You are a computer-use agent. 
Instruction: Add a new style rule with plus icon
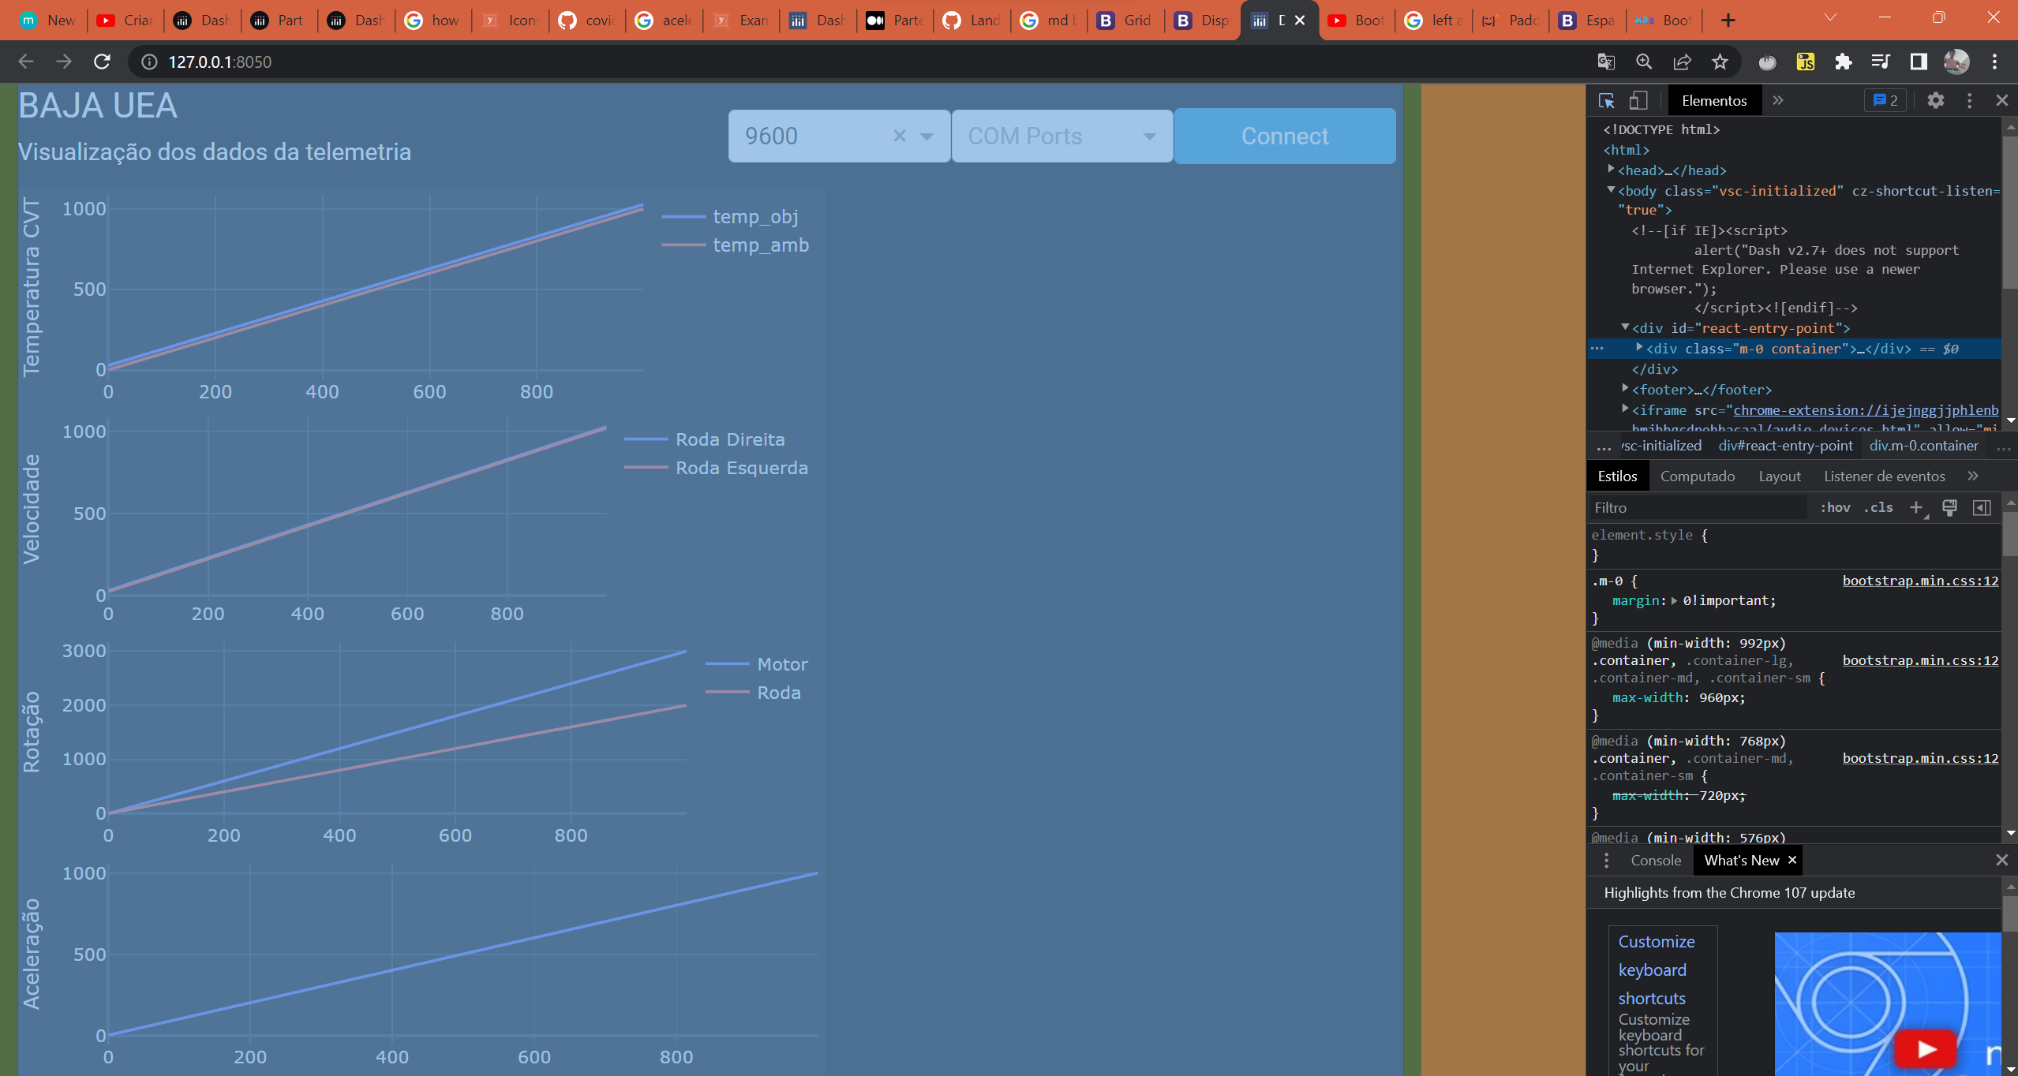coord(1916,507)
